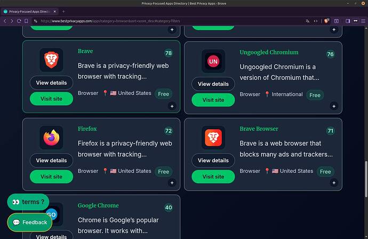Visit site for Firefox
Viewport: 368px width, 239px height.
[x=51, y=177]
